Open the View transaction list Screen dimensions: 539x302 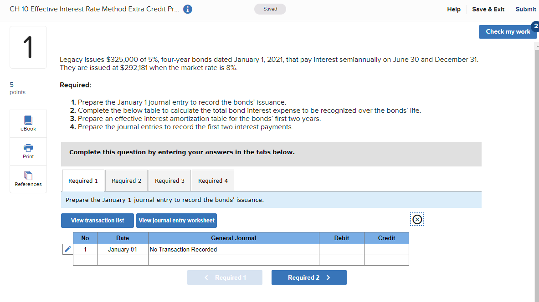point(97,220)
